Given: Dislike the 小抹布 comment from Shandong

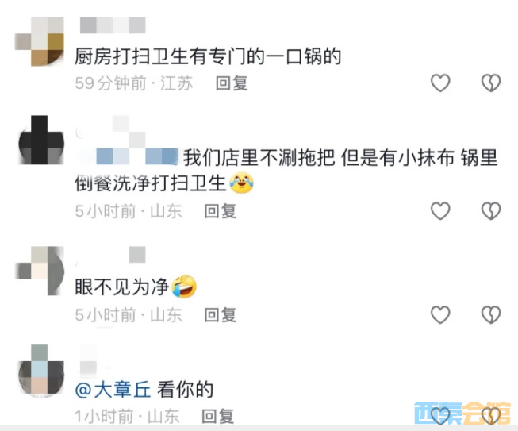Looking at the screenshot, I should [491, 211].
